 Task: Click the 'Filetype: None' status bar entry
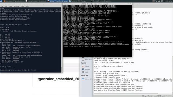tap(147, 96)
